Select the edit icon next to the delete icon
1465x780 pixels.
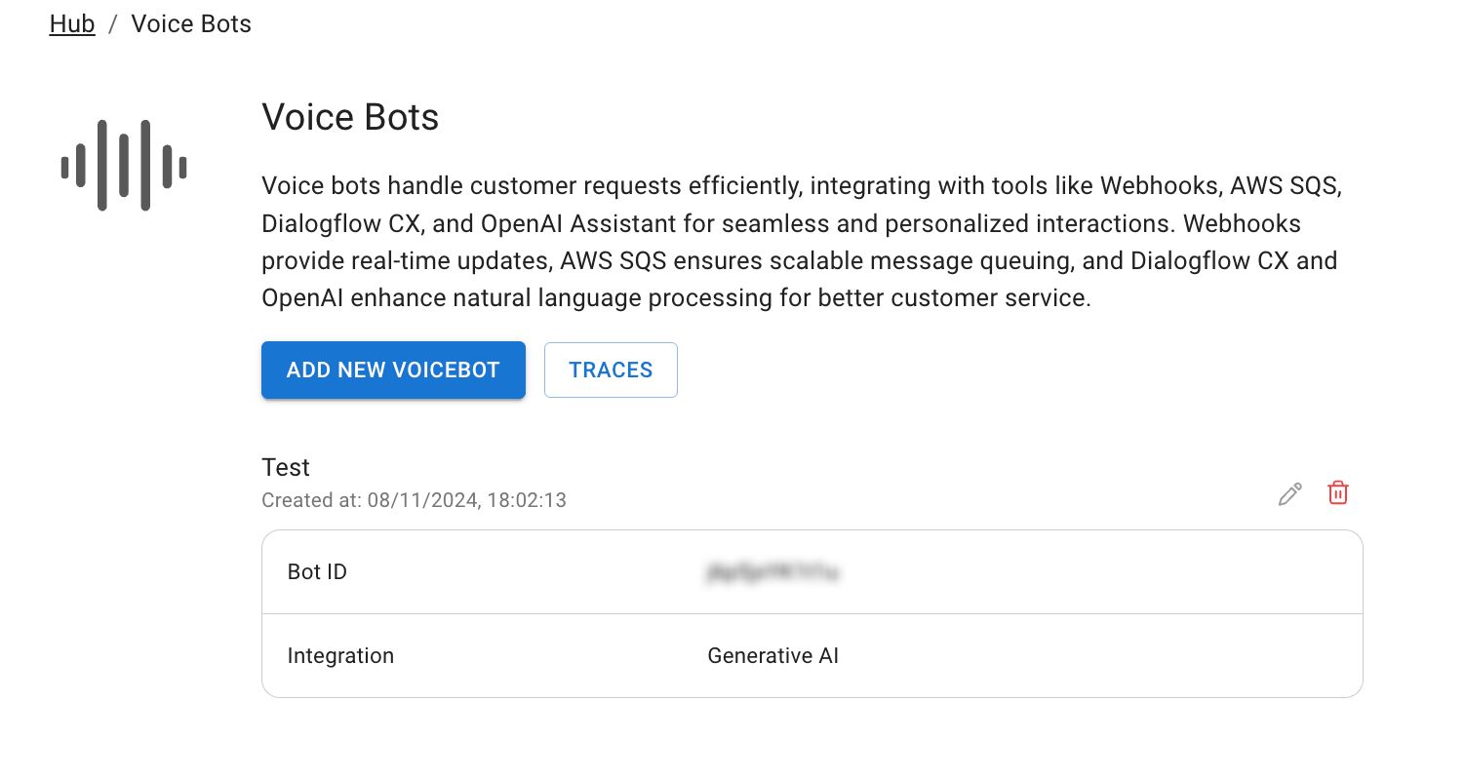1289,494
